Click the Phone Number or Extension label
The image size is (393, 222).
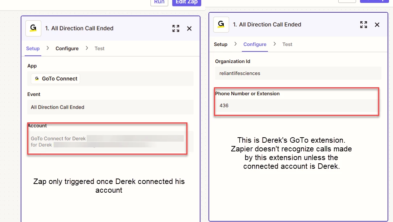pos(247,93)
